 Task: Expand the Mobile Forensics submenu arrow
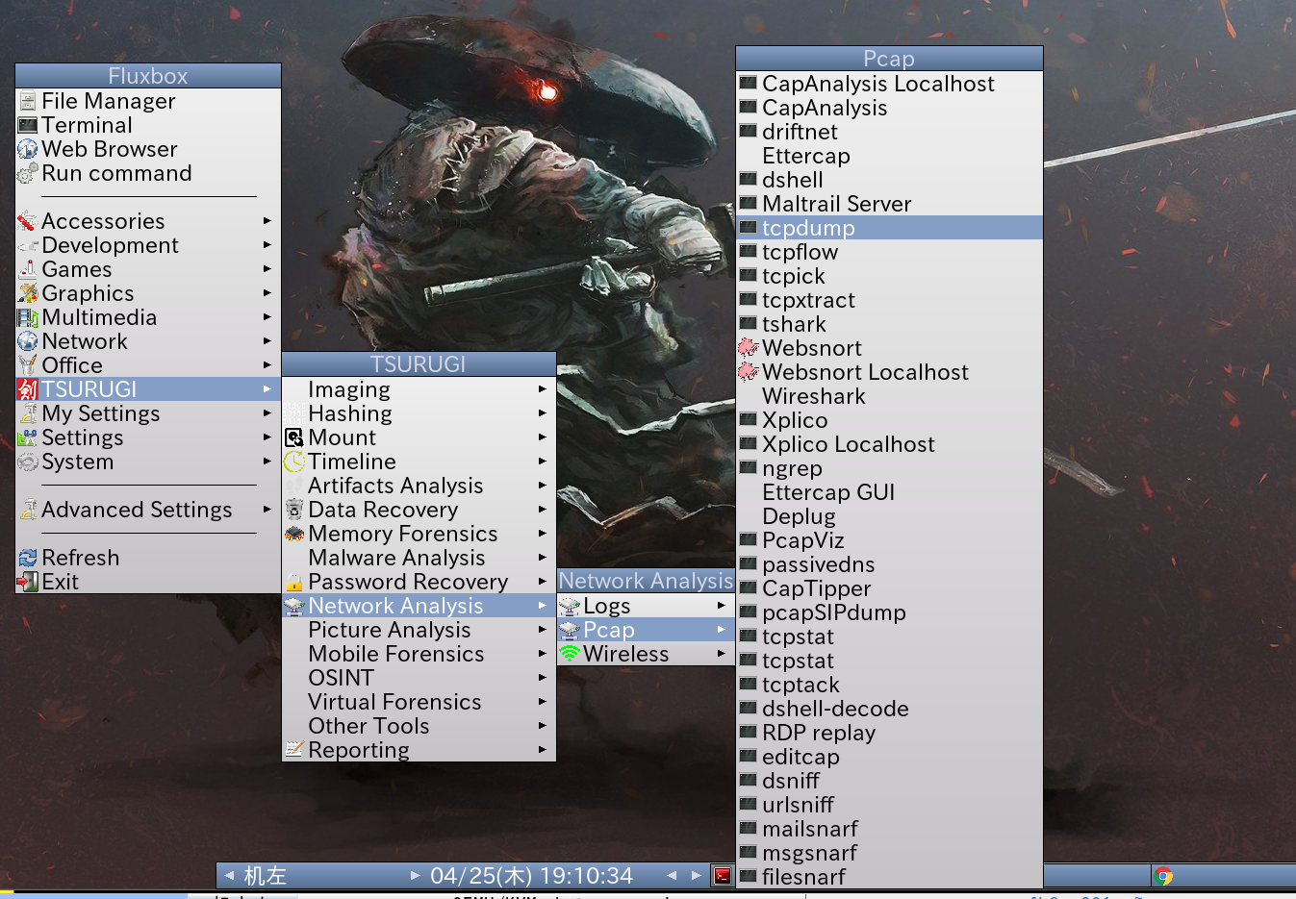(543, 654)
